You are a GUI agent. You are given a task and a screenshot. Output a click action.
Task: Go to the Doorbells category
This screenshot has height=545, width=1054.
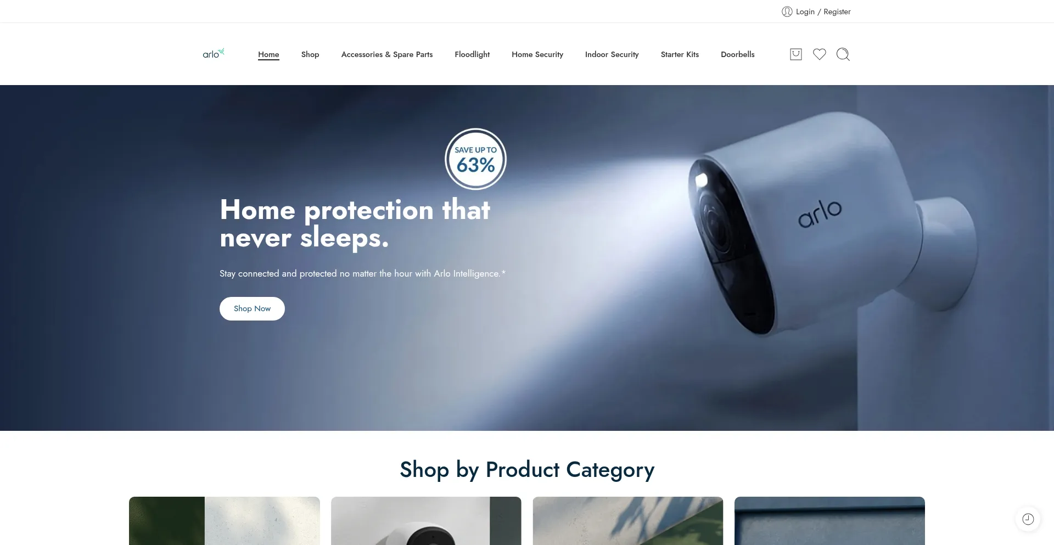(x=738, y=54)
